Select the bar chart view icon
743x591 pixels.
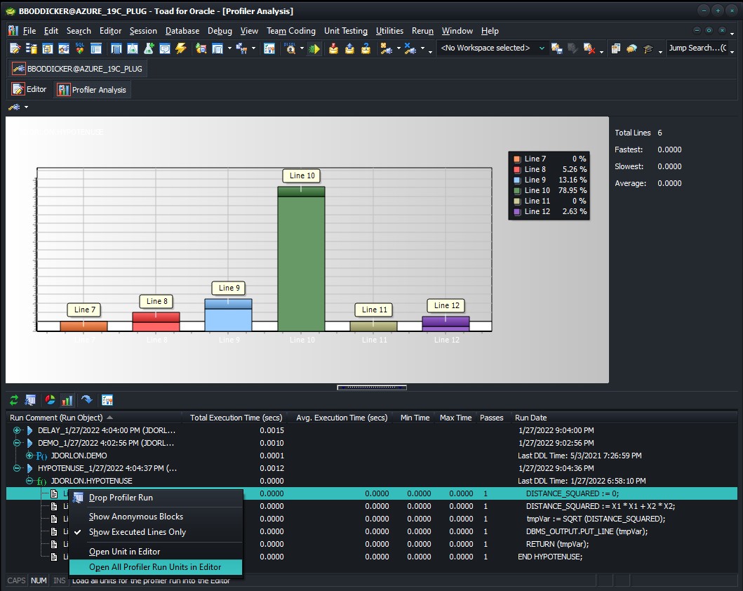[67, 400]
